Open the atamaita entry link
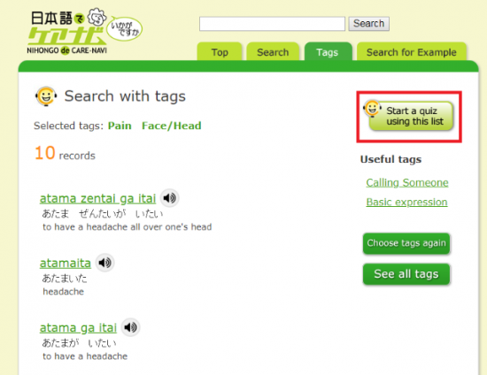This screenshot has width=487, height=375. tap(66, 264)
